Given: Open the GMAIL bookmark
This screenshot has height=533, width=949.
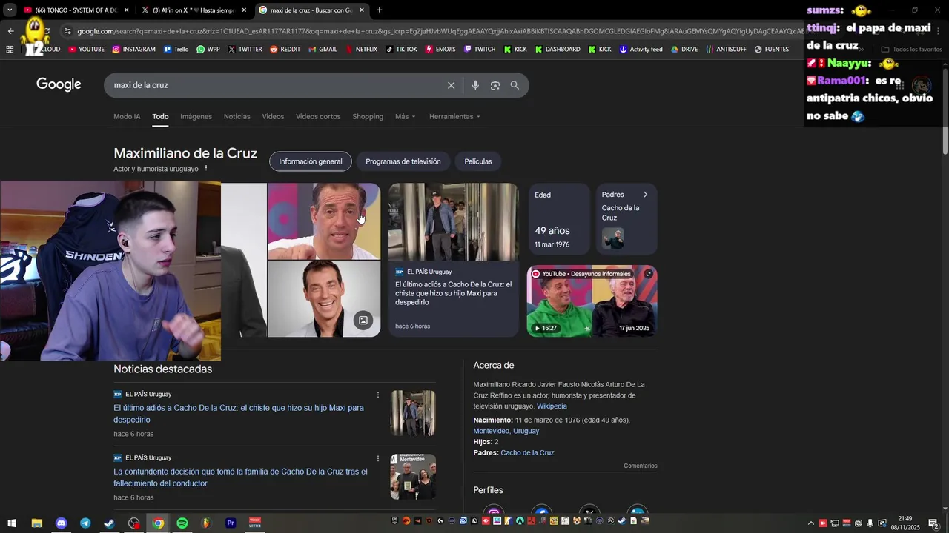Looking at the screenshot, I should (323, 50).
